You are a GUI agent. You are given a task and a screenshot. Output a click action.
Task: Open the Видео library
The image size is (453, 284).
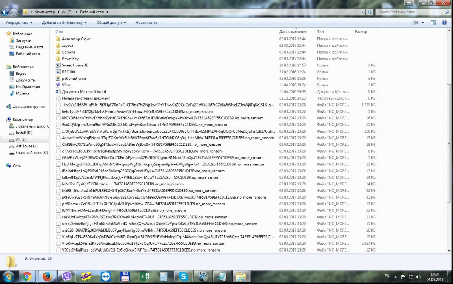(x=21, y=74)
